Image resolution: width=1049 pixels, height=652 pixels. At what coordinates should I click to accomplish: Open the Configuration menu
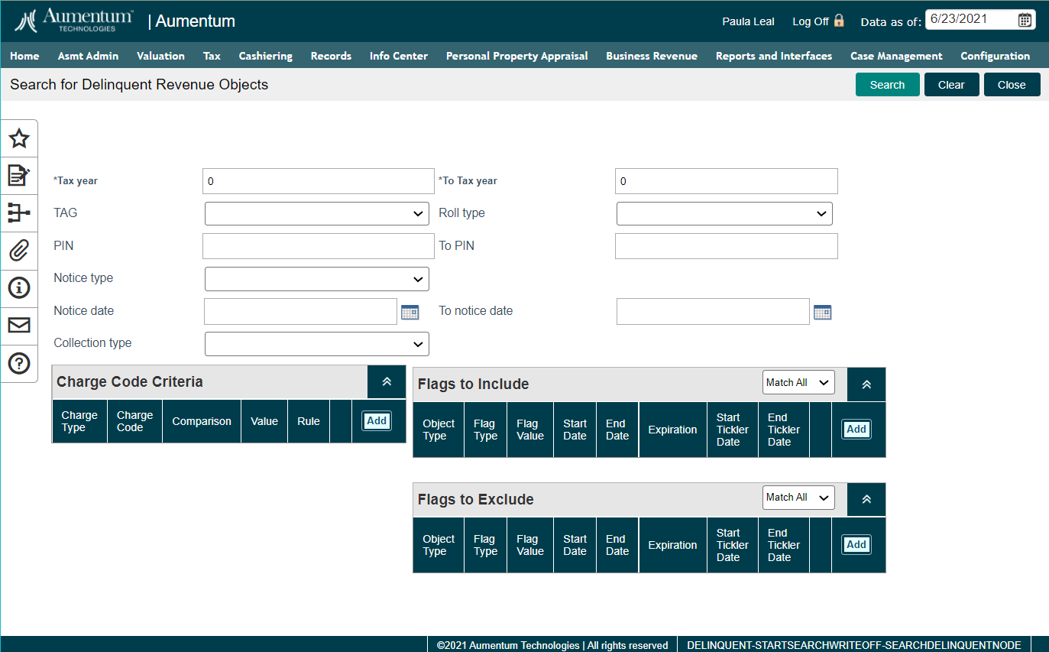(995, 56)
